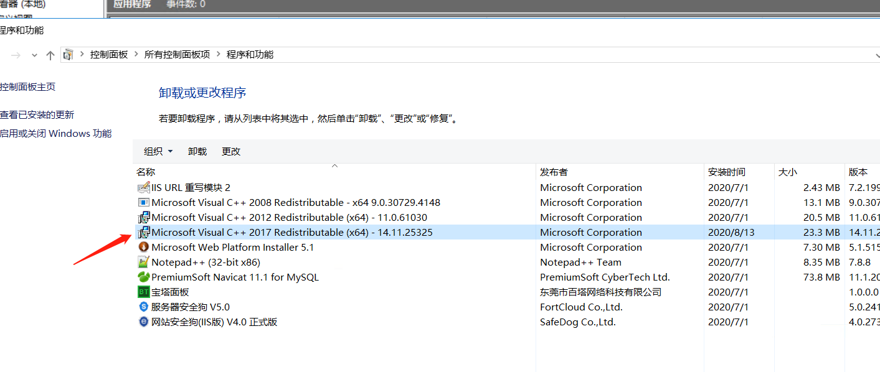880x372 pixels.
Task: Open 查看已安装的更新 link
Action: pyautogui.click(x=37, y=115)
